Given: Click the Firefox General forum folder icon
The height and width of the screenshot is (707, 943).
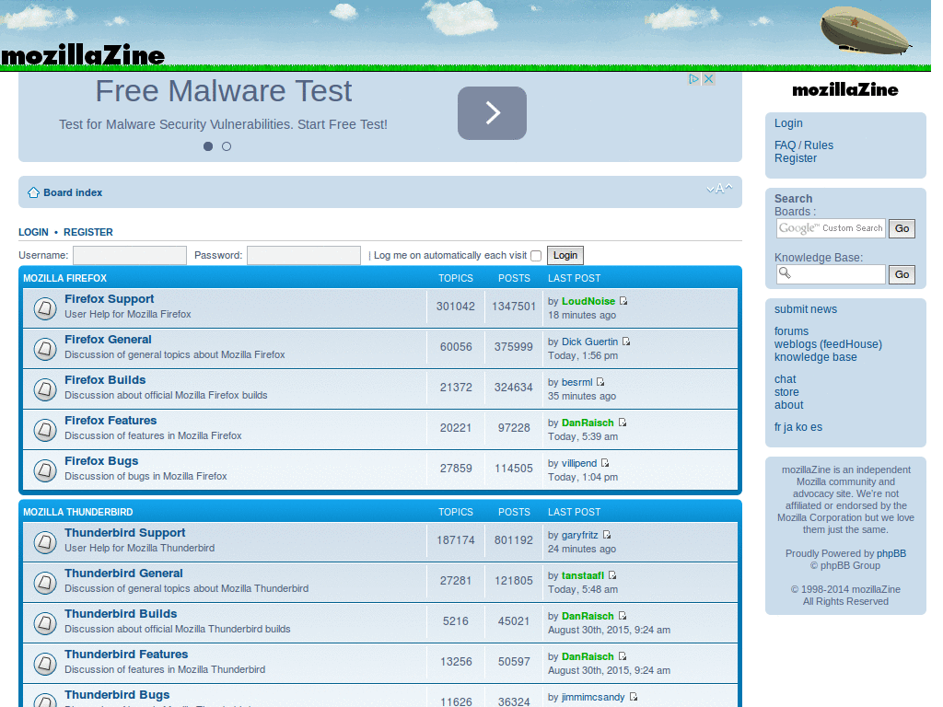Looking at the screenshot, I should click(44, 349).
